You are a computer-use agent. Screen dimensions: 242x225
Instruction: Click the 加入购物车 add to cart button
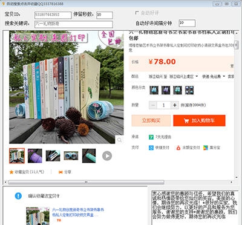point(199,120)
